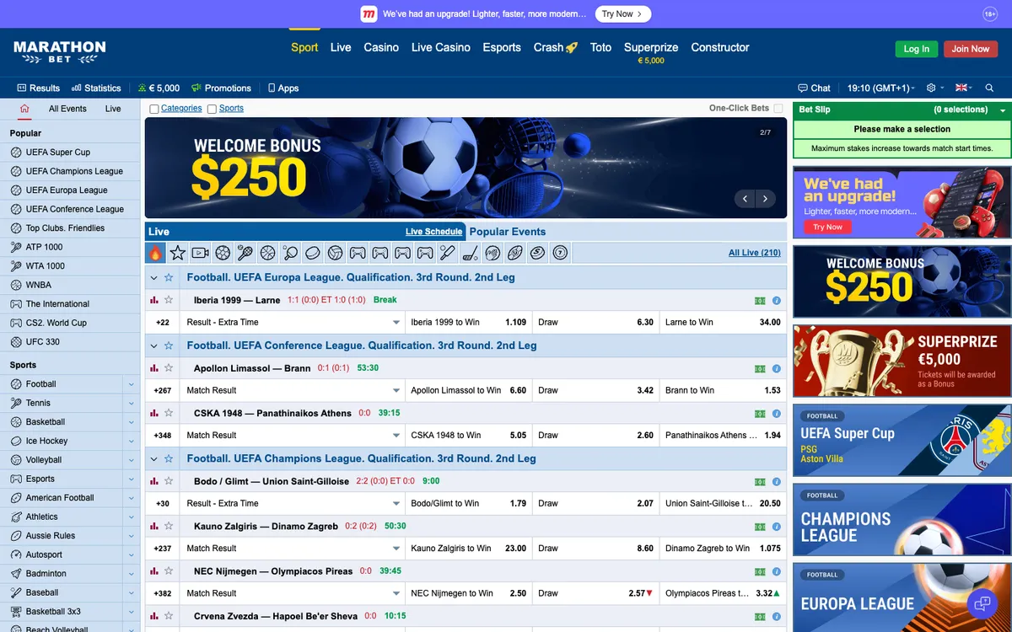Tick the Sports checkbox
Image resolution: width=1012 pixels, height=632 pixels.
tap(212, 109)
